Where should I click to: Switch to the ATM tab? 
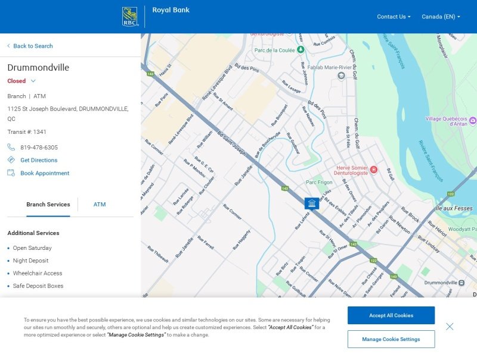tap(100, 205)
